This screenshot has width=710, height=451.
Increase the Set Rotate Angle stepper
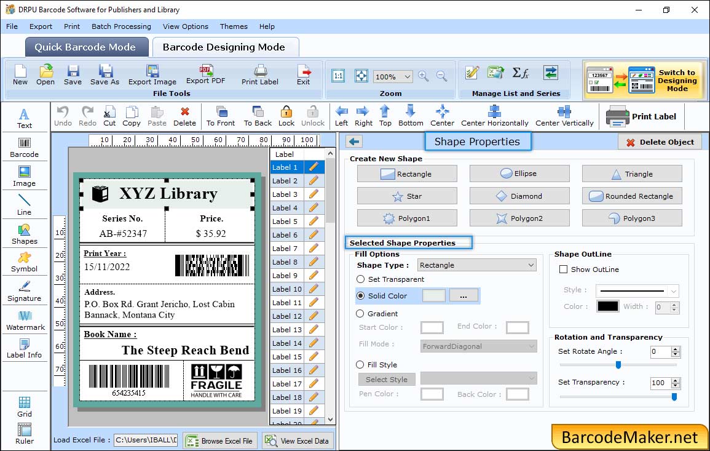(x=676, y=349)
